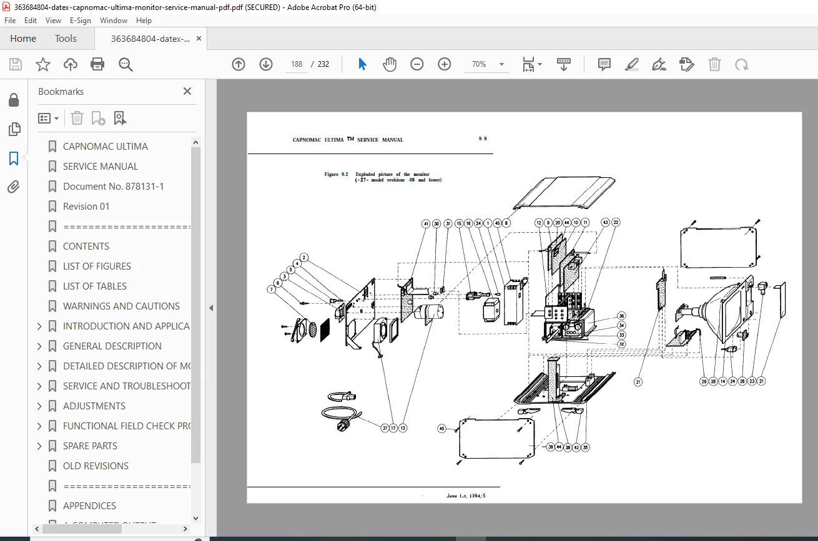Expand GENERAL DESCRIPTION bookmark

click(x=40, y=346)
